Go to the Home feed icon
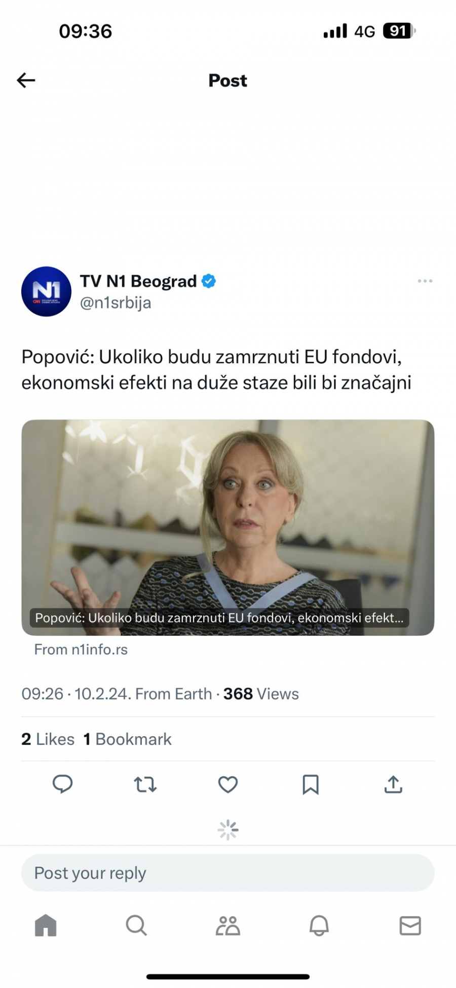 pyautogui.click(x=46, y=926)
